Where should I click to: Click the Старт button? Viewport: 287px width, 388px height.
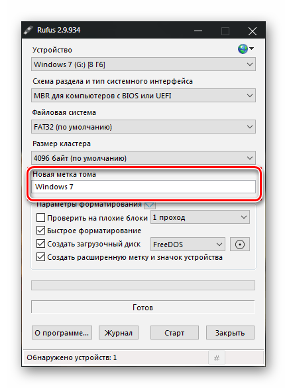pyautogui.click(x=174, y=333)
